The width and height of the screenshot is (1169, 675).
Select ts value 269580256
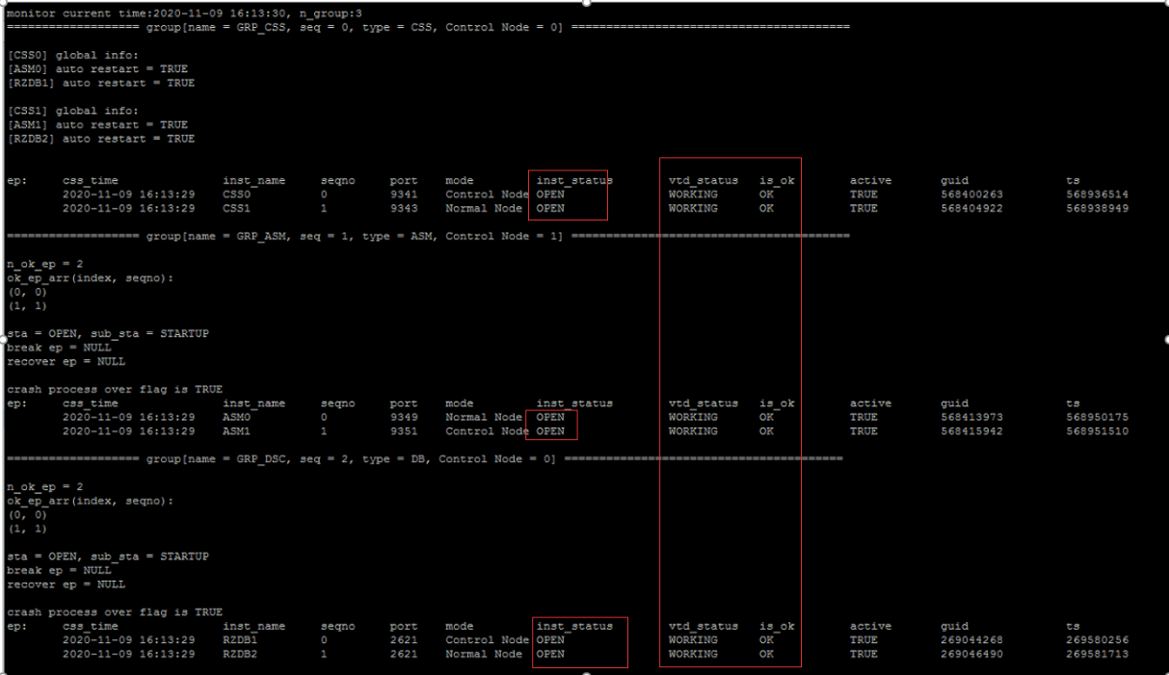1097,640
